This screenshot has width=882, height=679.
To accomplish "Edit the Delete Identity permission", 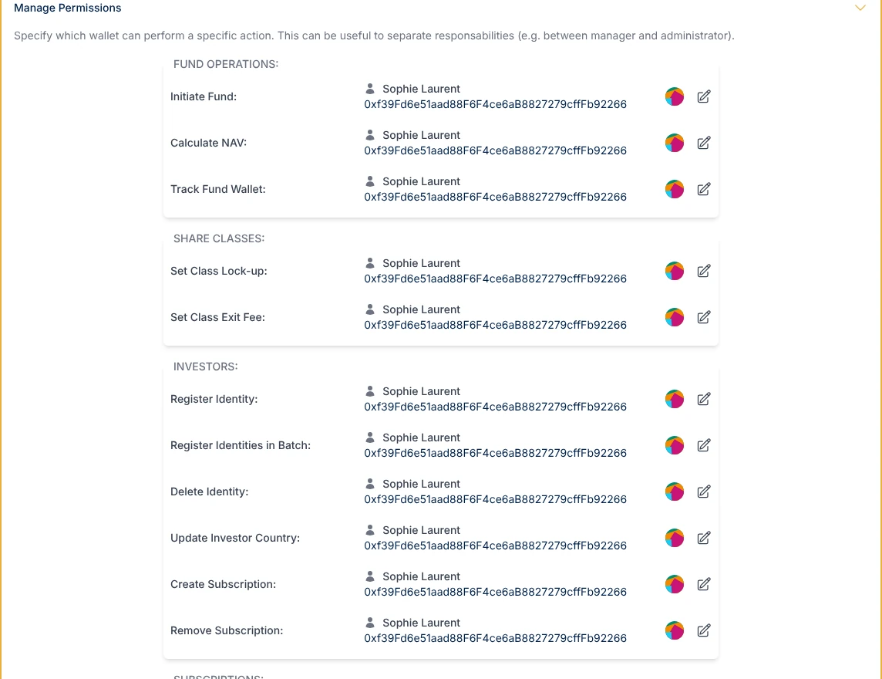I will (703, 492).
